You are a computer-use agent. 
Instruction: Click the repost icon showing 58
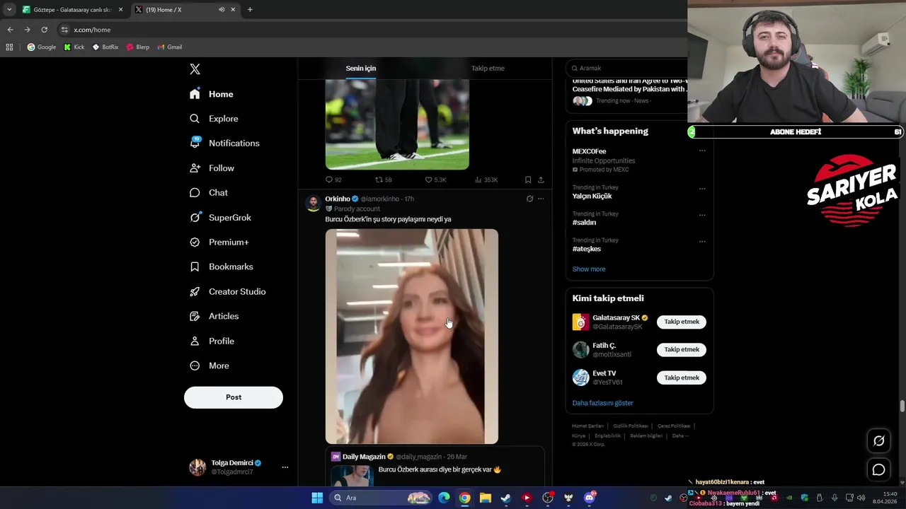click(379, 180)
